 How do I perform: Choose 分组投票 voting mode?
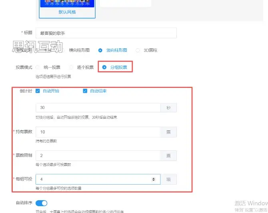115,67
